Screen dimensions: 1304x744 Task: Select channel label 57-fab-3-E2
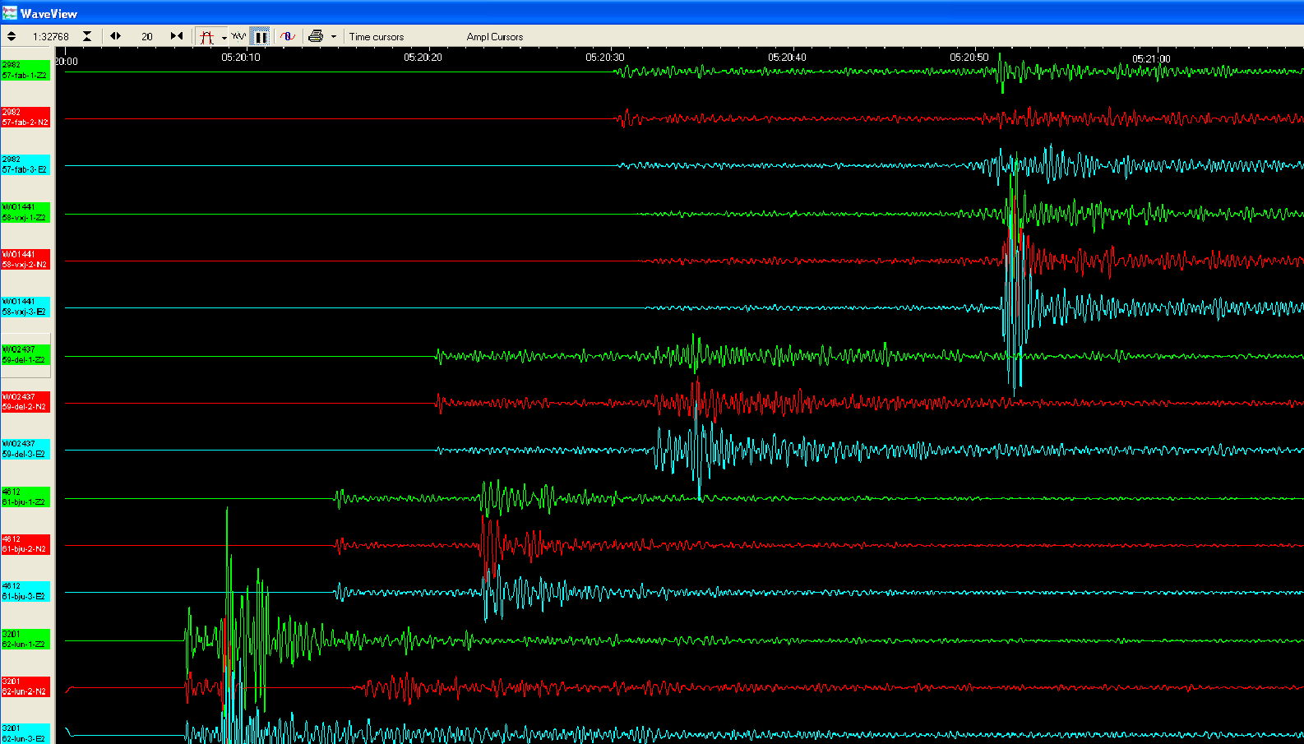tap(25, 164)
